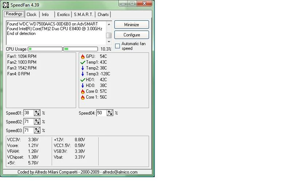Click the 'Found WDC WD7500AACS' log line
Viewport: 306px width, 191px height.
[x=52, y=24]
